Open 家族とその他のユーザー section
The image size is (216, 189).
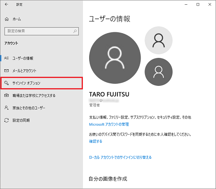[42, 108]
